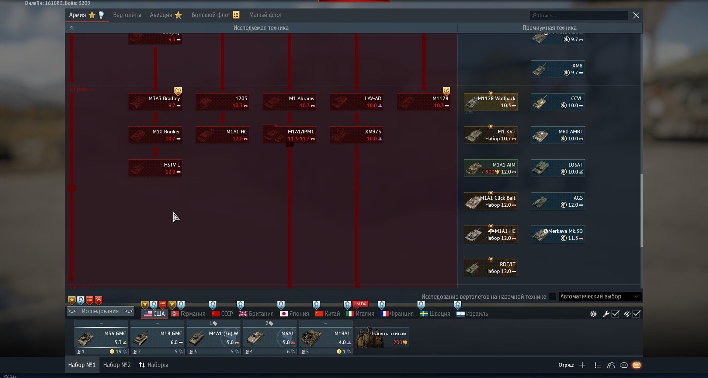Switch to the Вертолёты tab

point(127,15)
